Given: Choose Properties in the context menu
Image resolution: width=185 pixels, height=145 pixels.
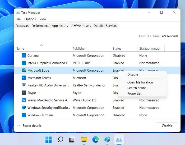Looking at the screenshot, I should (135, 93).
